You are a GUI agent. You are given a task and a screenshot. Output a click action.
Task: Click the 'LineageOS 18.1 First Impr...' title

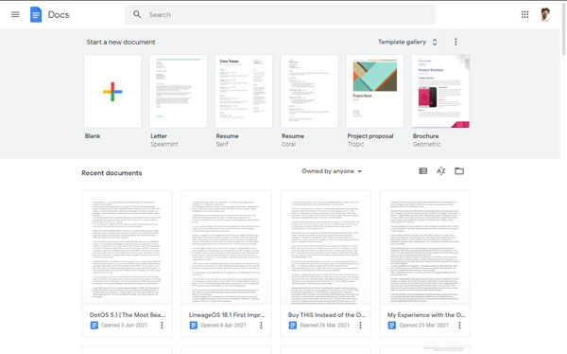(x=227, y=315)
